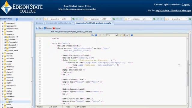
Task: Click the green refresh icon after the first path bar
Action: tap(73, 19)
